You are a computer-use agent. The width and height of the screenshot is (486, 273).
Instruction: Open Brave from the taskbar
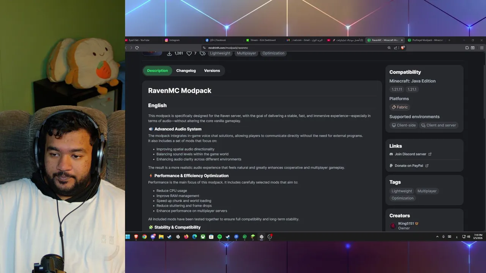tap(136, 237)
